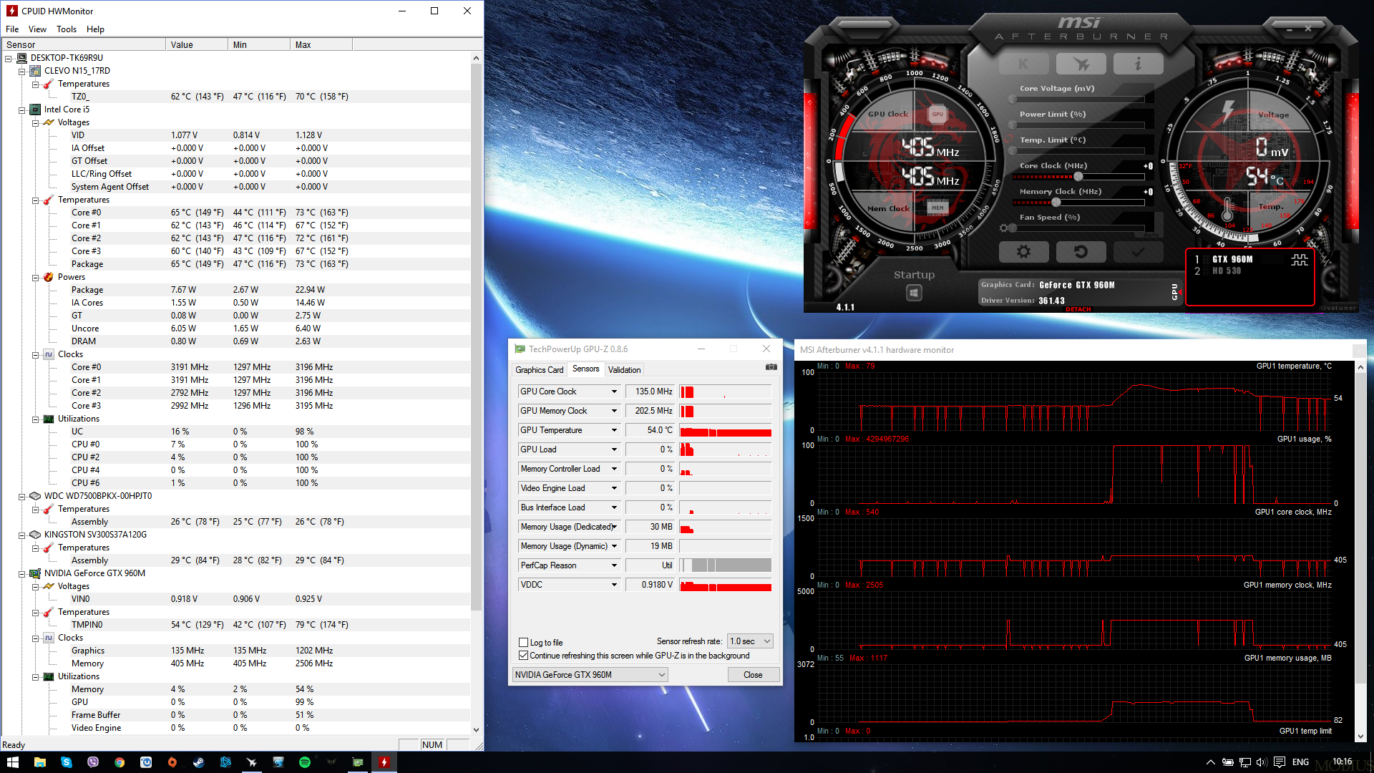
Task: Open PerfCap Reason sensor dropdown
Action: click(x=614, y=565)
